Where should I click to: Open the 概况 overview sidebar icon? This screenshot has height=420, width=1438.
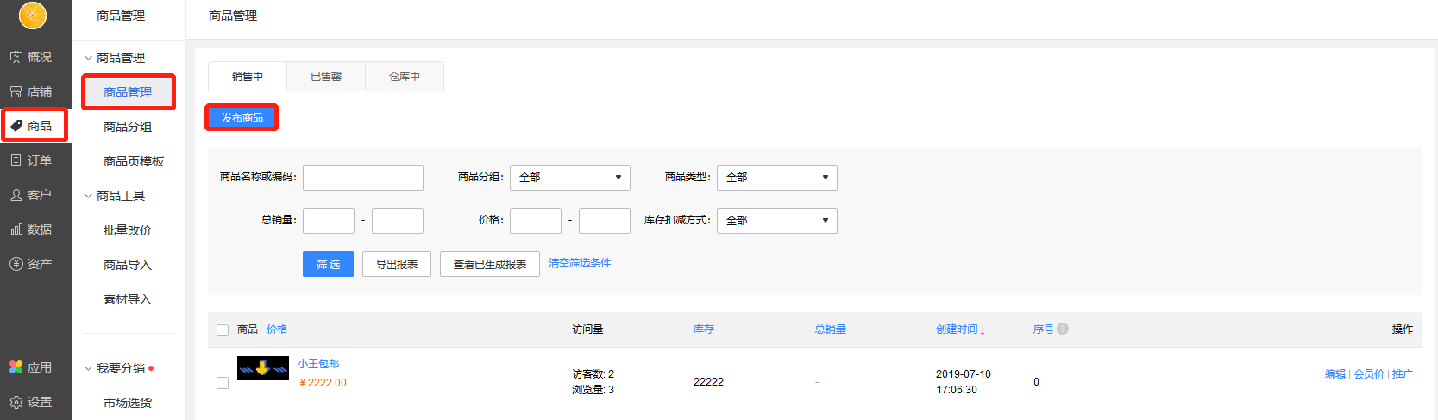[x=16, y=57]
